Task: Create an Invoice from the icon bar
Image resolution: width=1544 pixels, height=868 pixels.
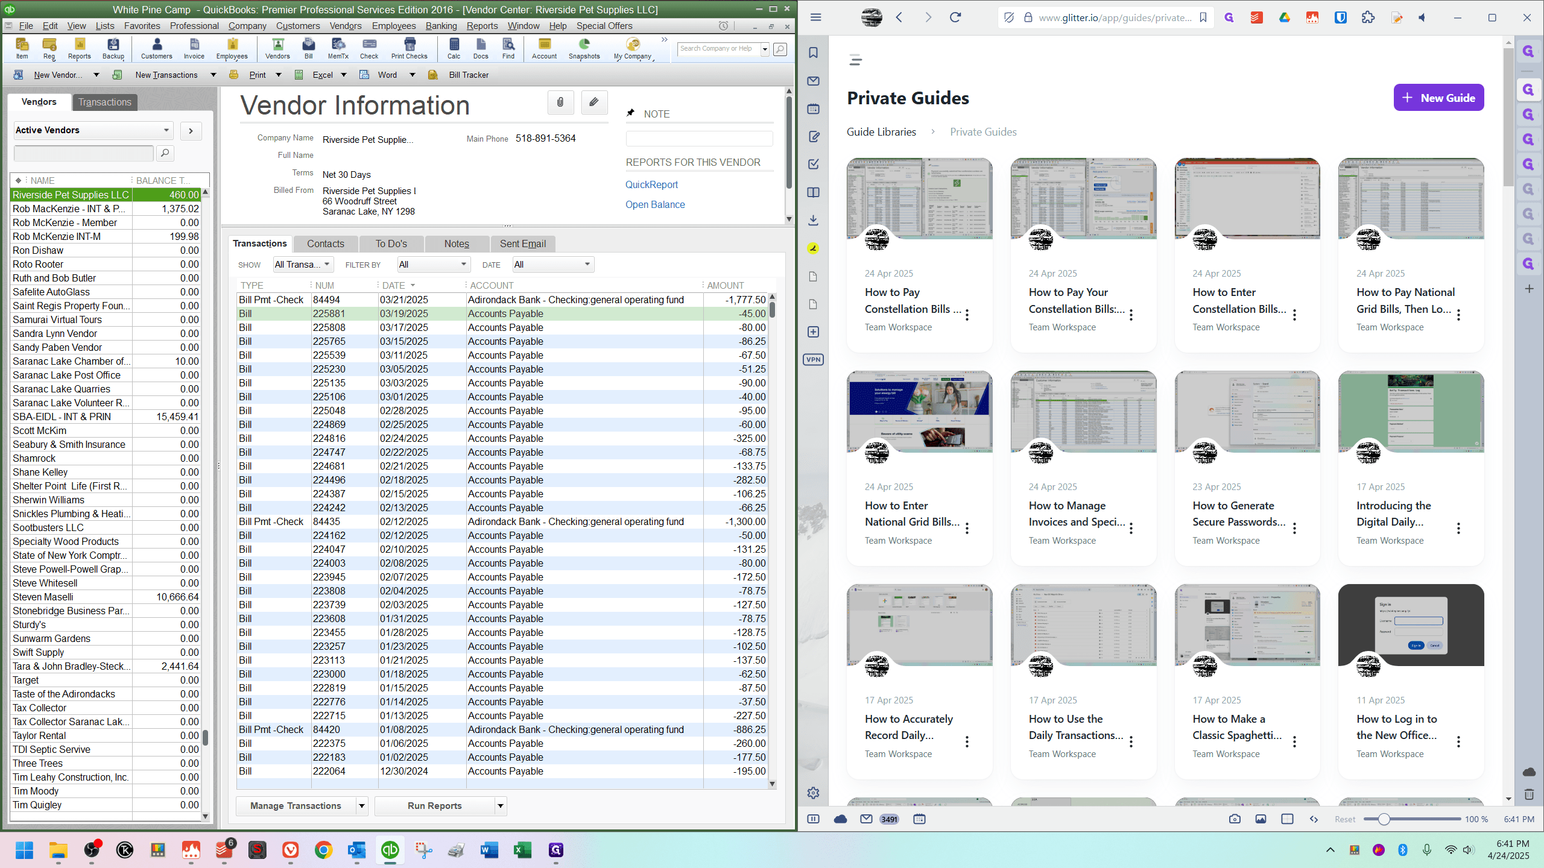Action: (194, 48)
